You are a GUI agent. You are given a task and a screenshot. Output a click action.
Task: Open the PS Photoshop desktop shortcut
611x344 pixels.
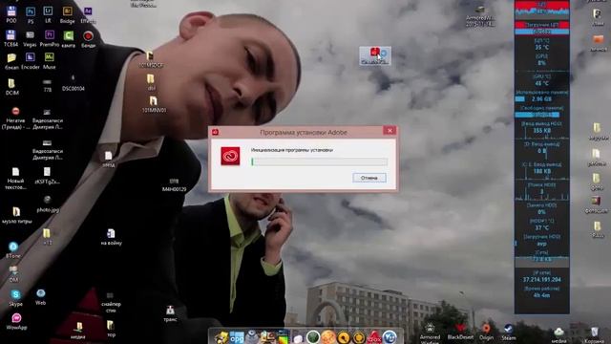pos(31,15)
